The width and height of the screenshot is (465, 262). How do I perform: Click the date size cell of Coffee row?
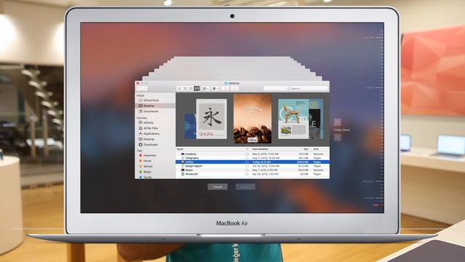[302, 162]
